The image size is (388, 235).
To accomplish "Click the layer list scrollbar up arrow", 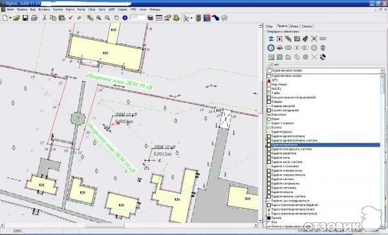I will [x=383, y=76].
